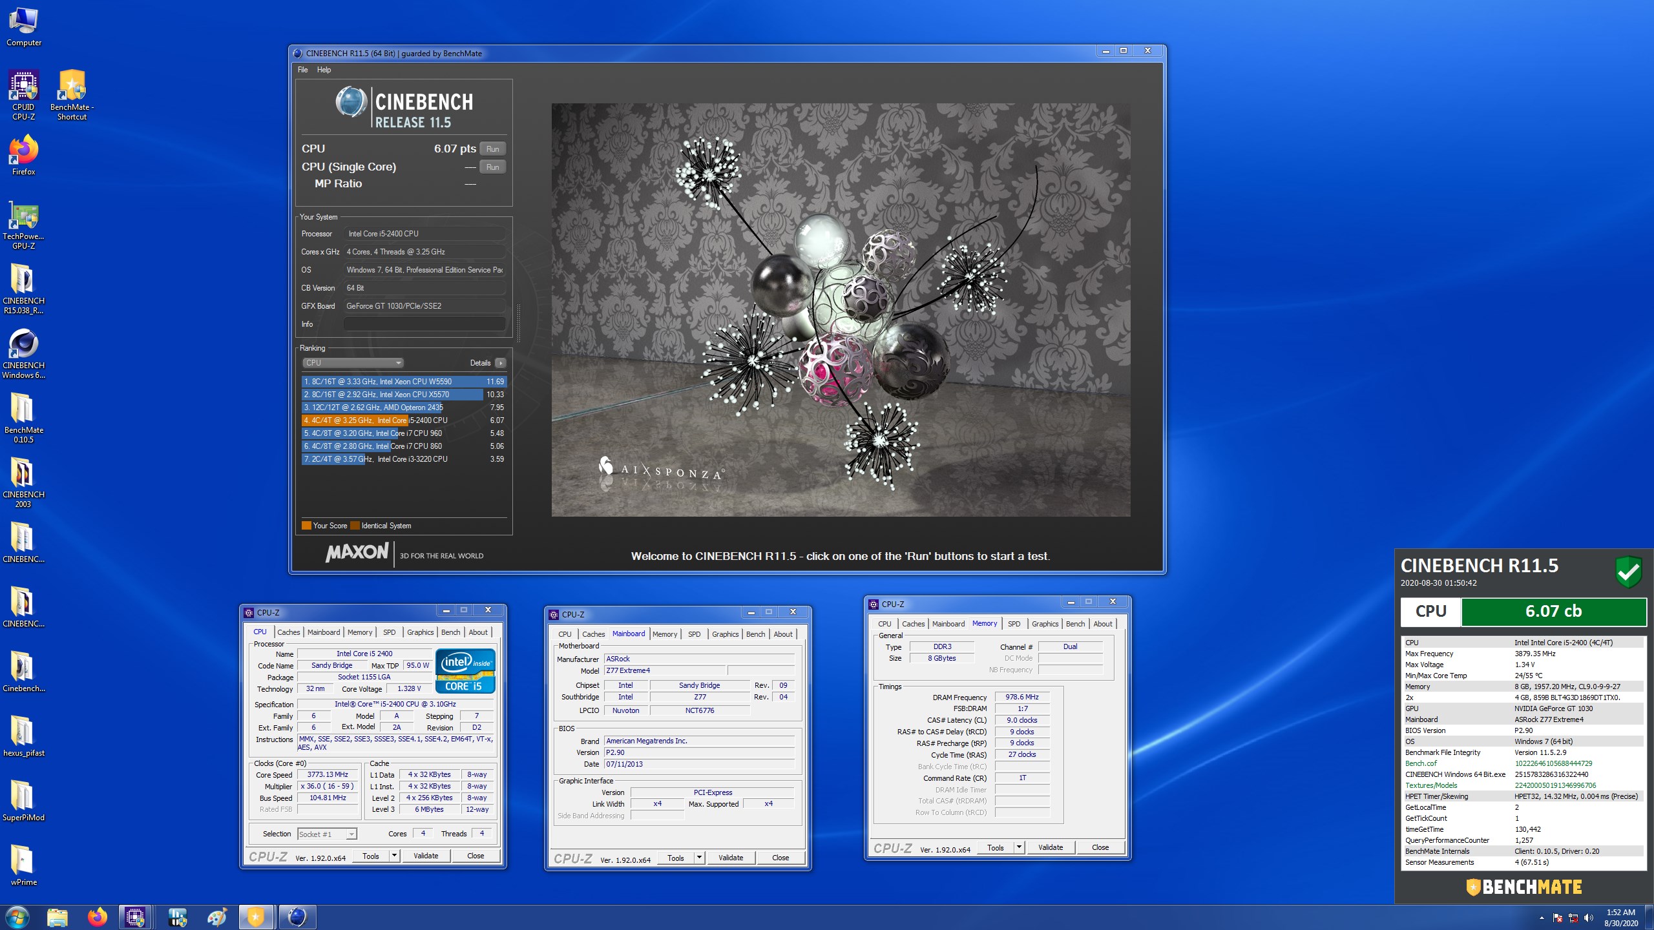The width and height of the screenshot is (1654, 930).
Task: Open CINEBENCH Windows 64 desktop shortcut
Action: pyautogui.click(x=24, y=354)
